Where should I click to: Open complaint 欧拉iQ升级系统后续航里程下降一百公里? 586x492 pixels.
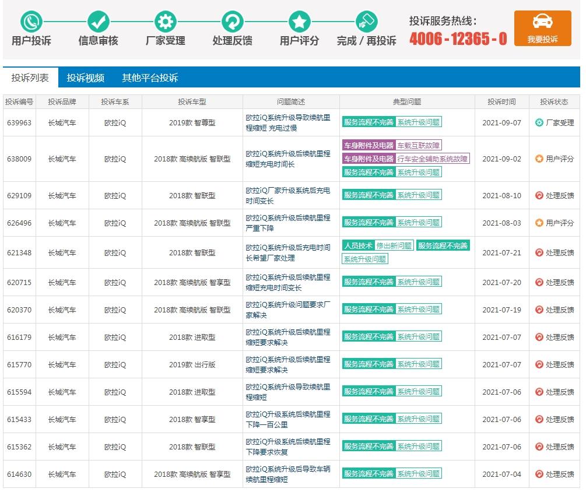pyautogui.click(x=288, y=419)
